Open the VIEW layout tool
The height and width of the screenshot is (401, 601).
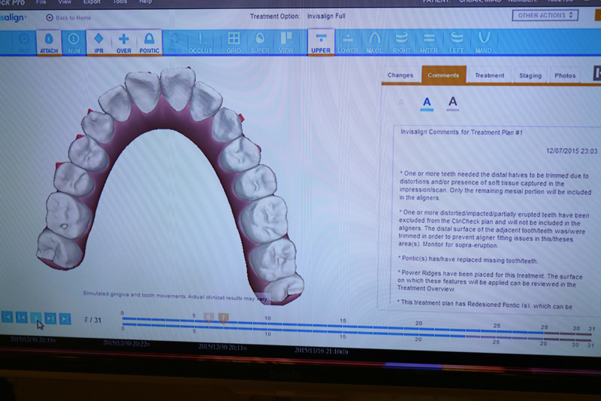click(x=286, y=43)
